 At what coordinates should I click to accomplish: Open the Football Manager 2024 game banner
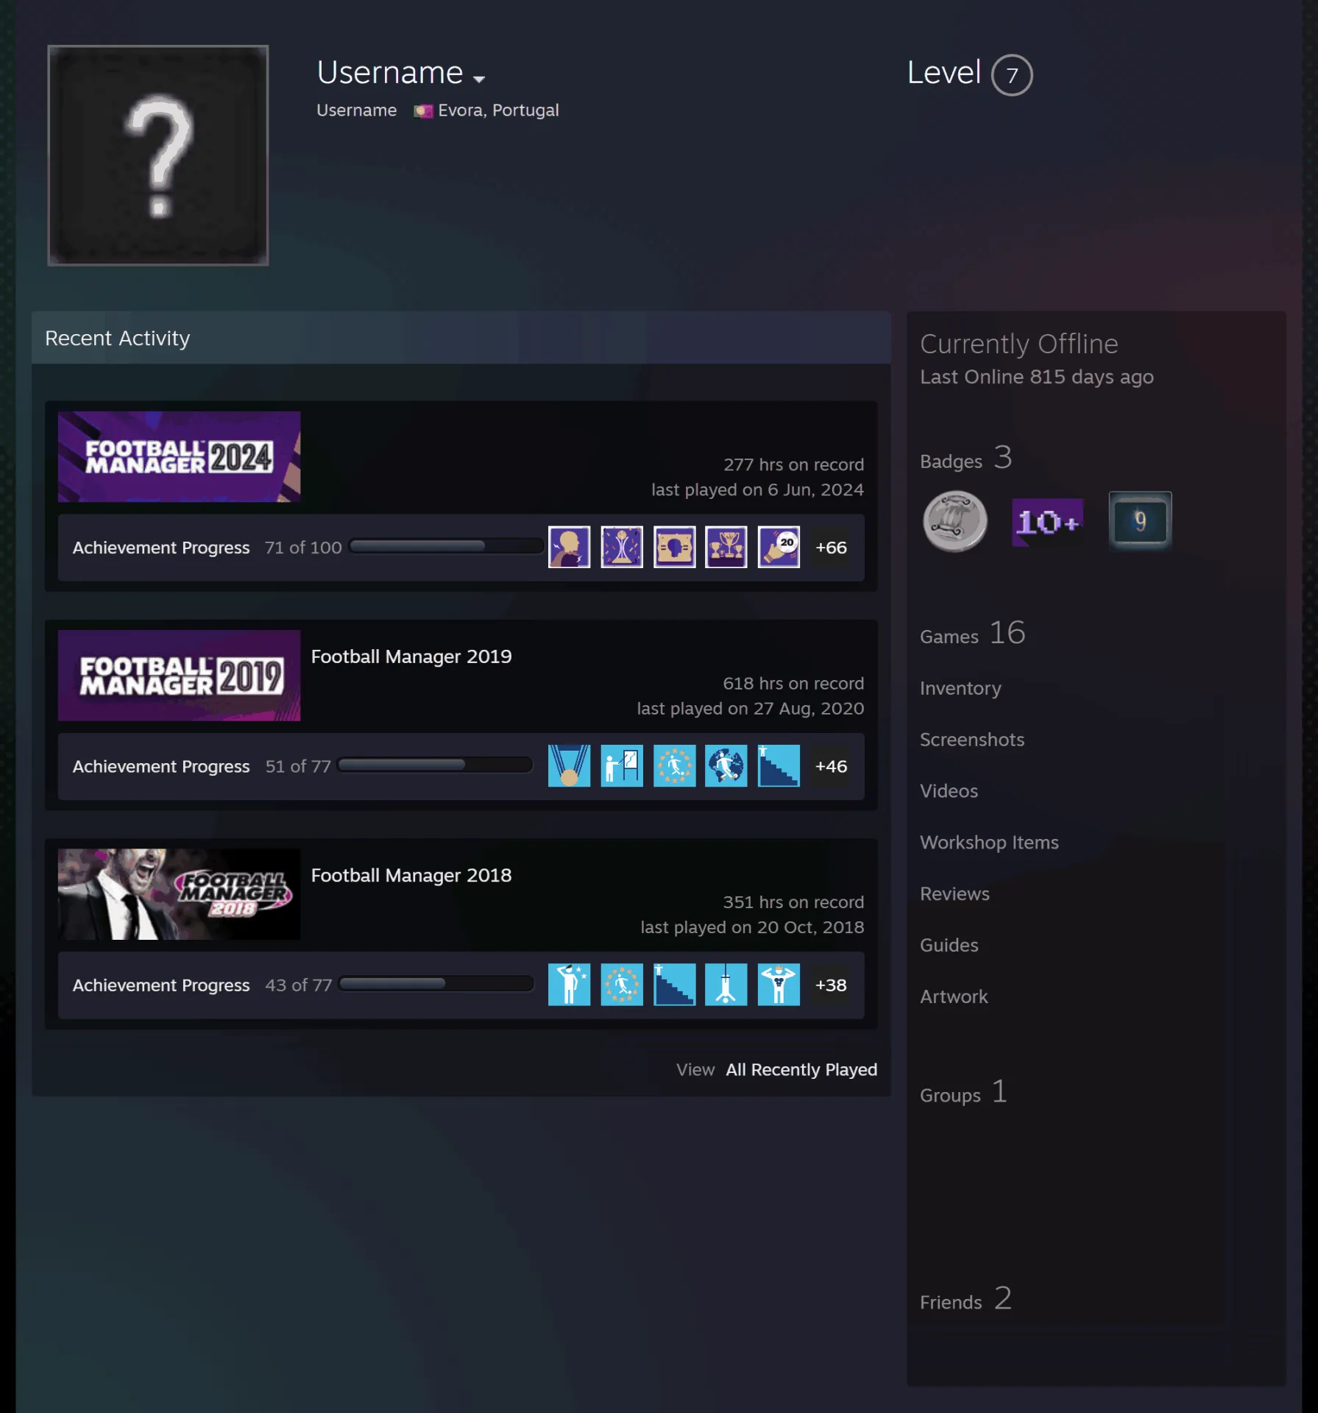coord(179,456)
